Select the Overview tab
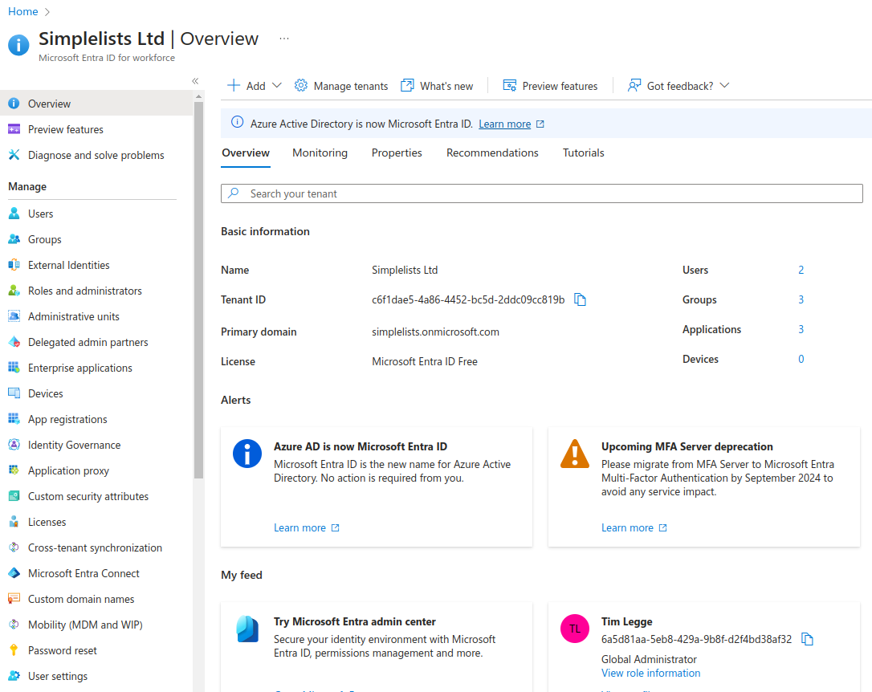Viewport: 872px width, 692px height. 246,153
